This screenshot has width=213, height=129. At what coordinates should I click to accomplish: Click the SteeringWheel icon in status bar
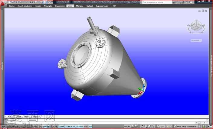pyautogui.click(x=149, y=126)
